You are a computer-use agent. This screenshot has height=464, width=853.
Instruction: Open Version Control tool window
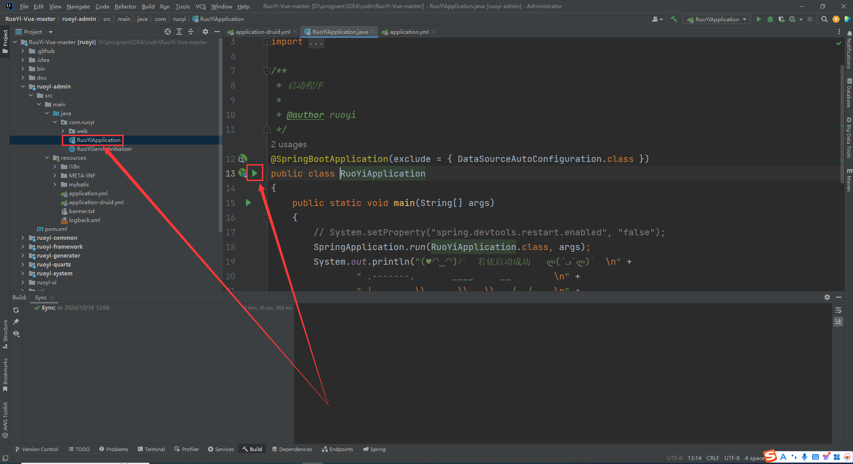click(36, 449)
